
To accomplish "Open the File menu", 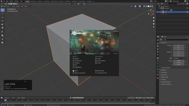I will [4, 1].
